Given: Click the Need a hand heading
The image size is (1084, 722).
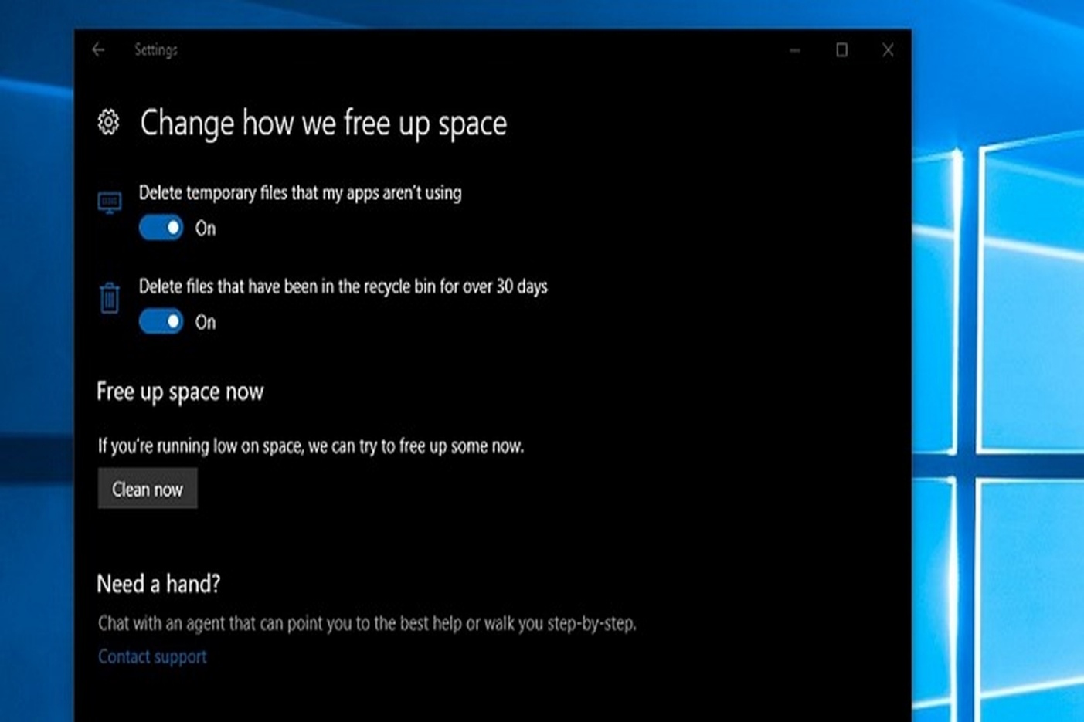Looking at the screenshot, I should pos(158,584).
